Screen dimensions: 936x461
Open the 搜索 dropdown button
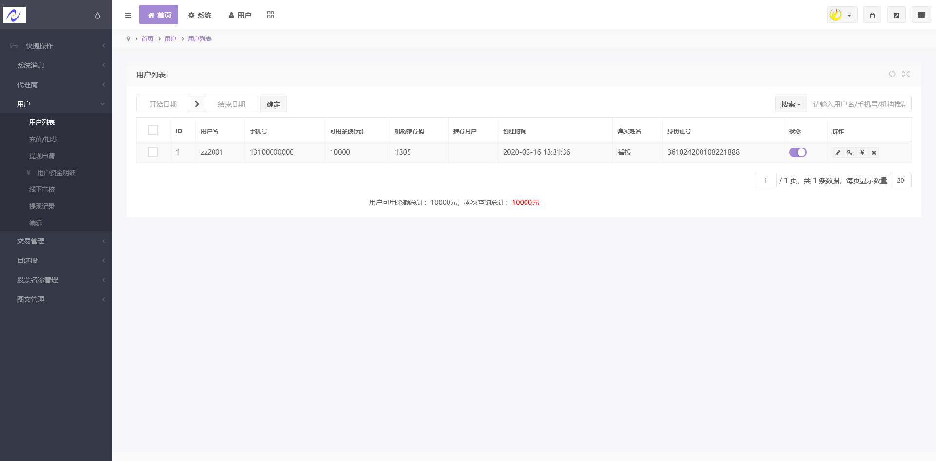pyautogui.click(x=791, y=104)
